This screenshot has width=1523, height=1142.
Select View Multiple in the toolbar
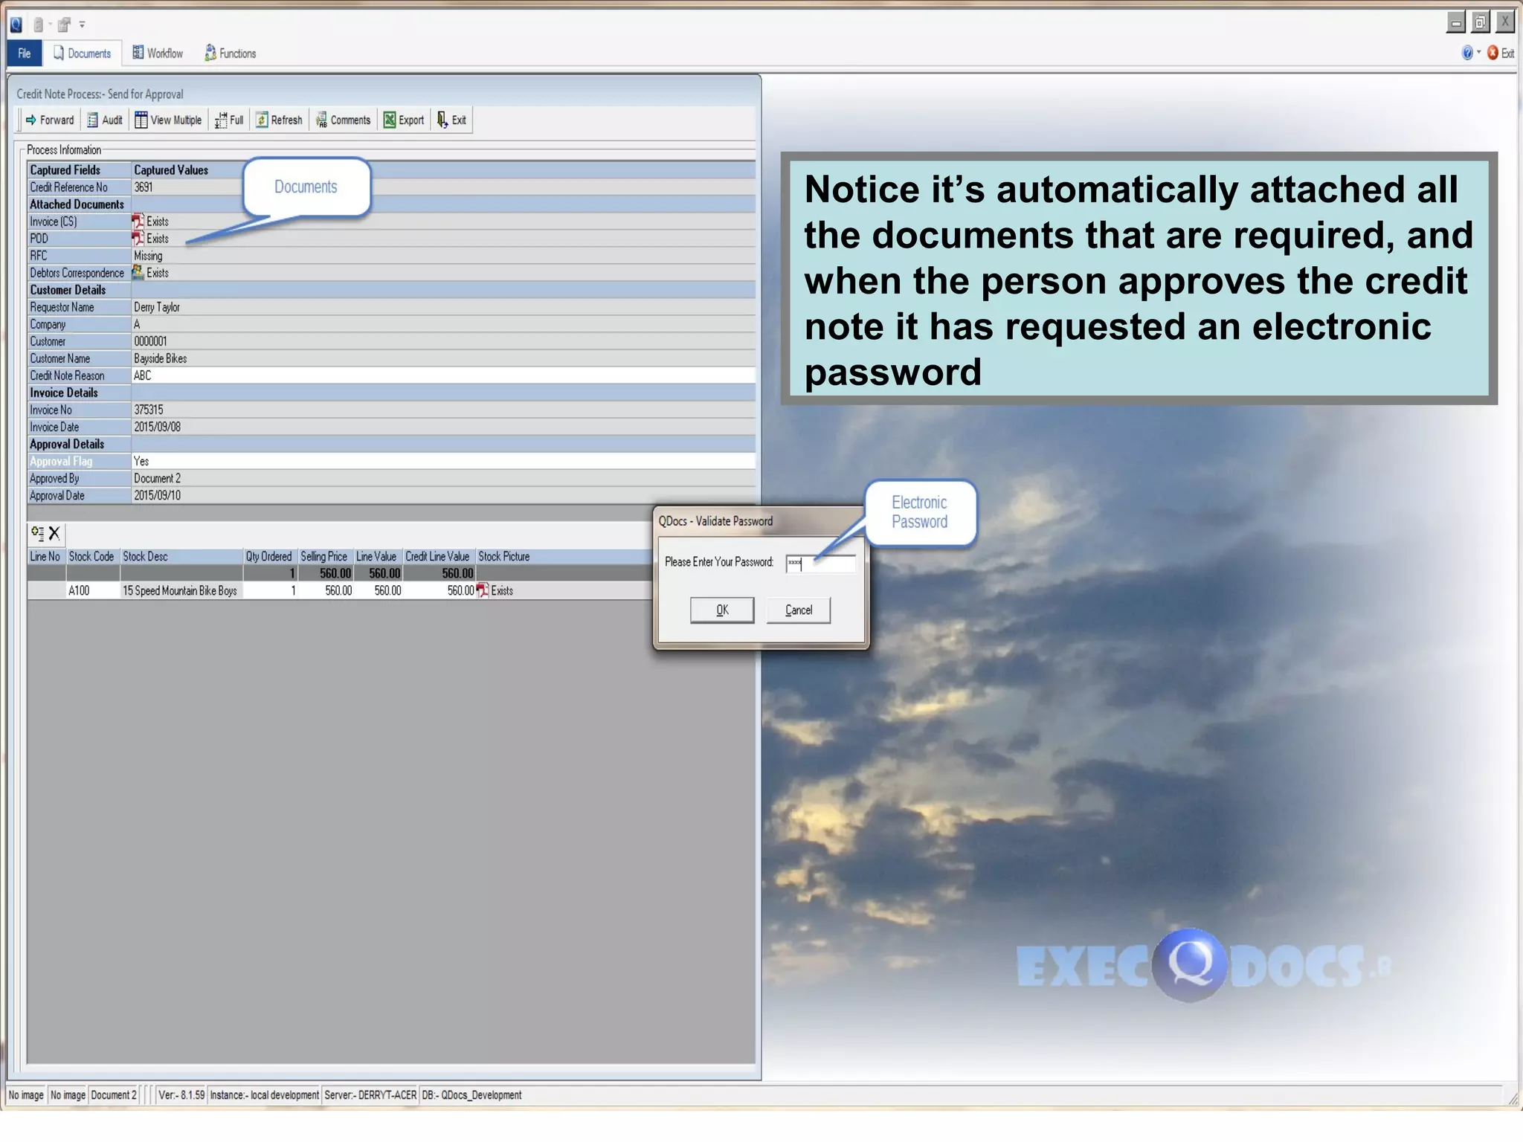coord(169,120)
